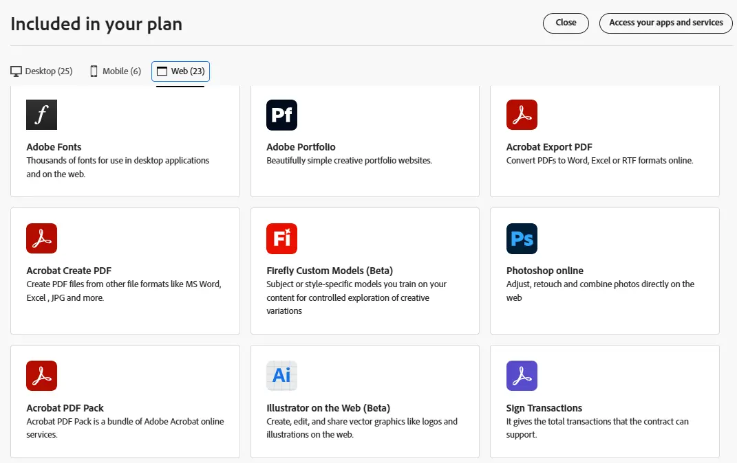The height and width of the screenshot is (463, 737).
Task: Click the Firefly Custom Models (Beta) title
Action: pyautogui.click(x=330, y=271)
